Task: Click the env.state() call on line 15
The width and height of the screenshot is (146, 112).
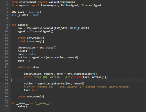Action: click(48, 48)
